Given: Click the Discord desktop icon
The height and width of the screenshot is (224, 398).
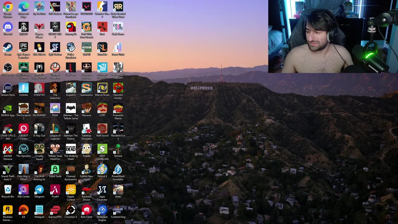Looking at the screenshot, I should [x=8, y=29].
